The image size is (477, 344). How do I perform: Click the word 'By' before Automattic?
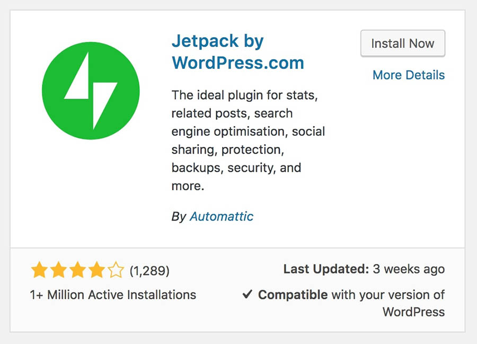(x=179, y=217)
